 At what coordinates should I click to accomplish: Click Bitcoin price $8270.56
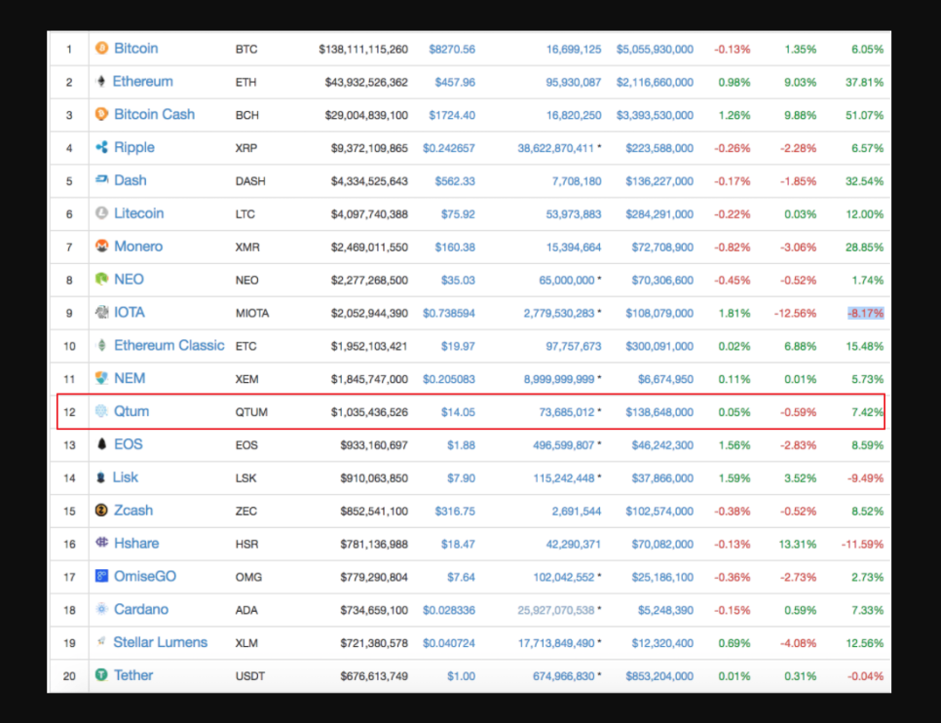coord(452,50)
